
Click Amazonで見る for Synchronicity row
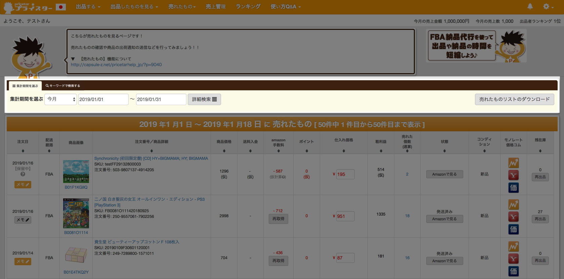point(444,174)
